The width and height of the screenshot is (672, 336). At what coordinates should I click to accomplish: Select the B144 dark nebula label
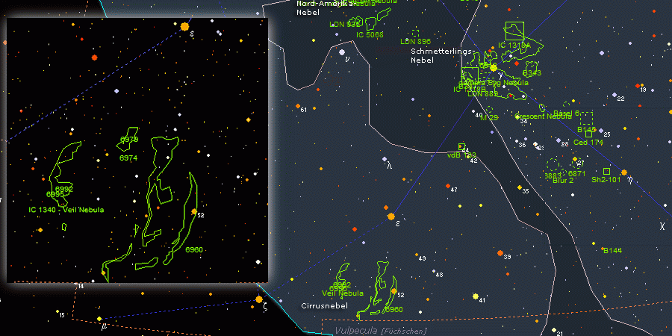[612, 250]
